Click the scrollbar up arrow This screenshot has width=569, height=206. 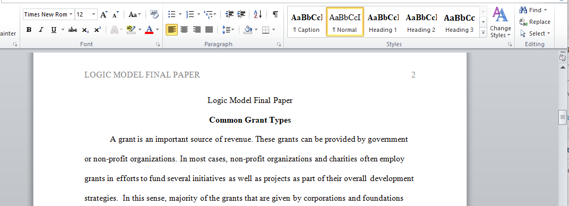click(x=563, y=67)
